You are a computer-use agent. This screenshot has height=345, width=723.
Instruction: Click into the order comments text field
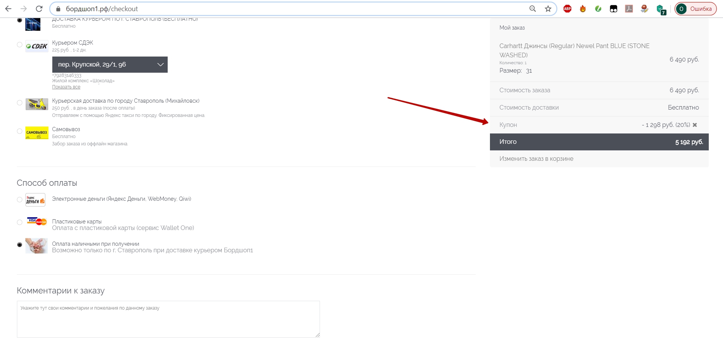tap(168, 319)
